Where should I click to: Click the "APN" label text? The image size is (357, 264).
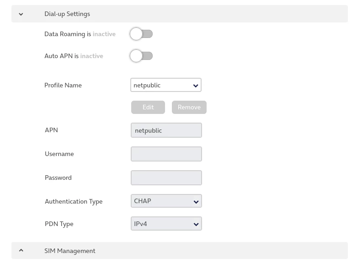[x=51, y=130]
